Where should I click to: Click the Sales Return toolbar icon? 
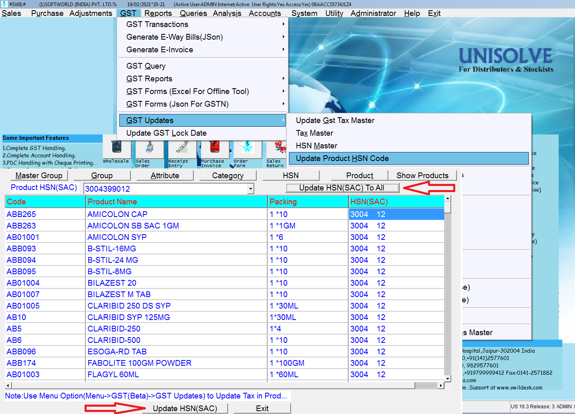tap(276, 150)
